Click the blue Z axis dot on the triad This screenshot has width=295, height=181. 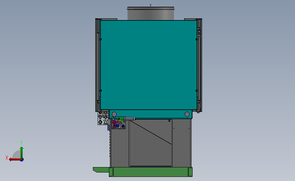(22, 160)
